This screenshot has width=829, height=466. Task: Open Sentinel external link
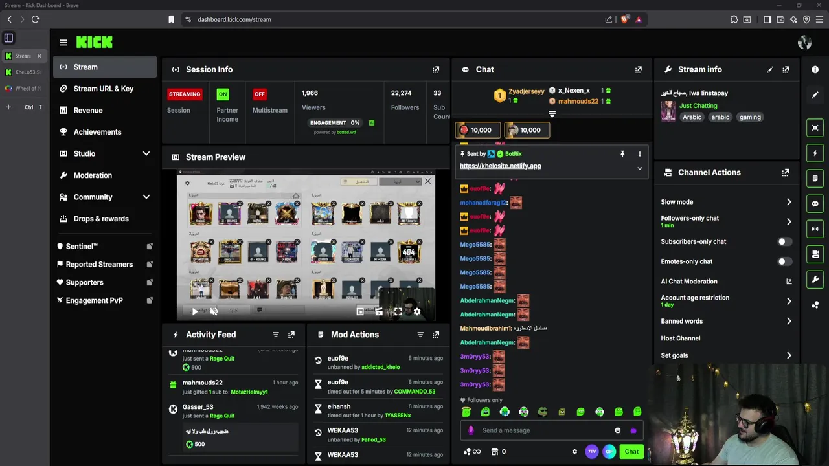(x=104, y=246)
